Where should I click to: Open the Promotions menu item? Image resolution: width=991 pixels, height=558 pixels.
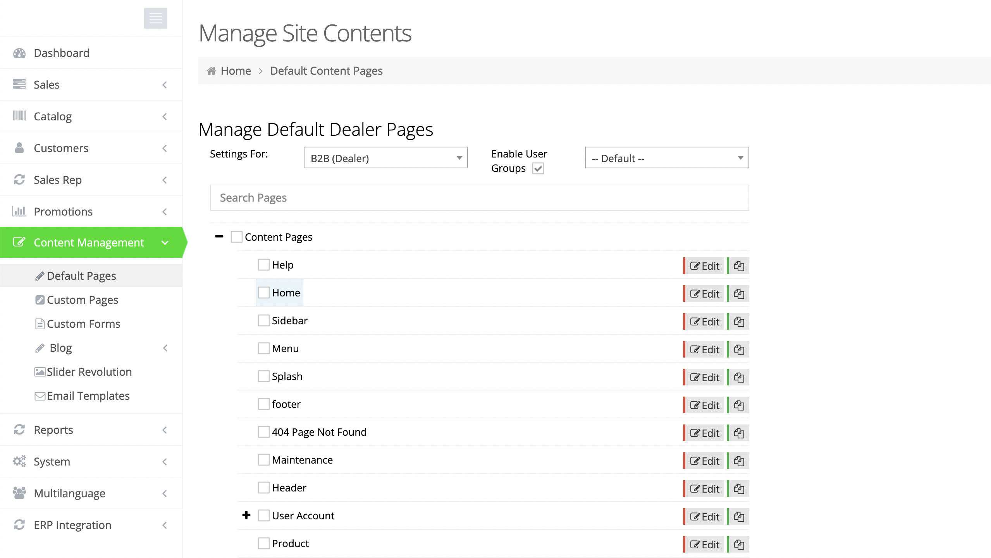91,212
